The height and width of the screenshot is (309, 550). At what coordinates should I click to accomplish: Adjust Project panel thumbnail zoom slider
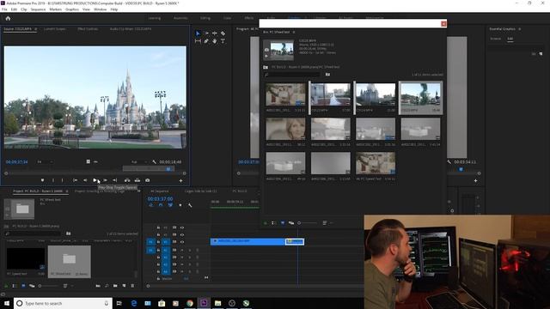point(48,286)
